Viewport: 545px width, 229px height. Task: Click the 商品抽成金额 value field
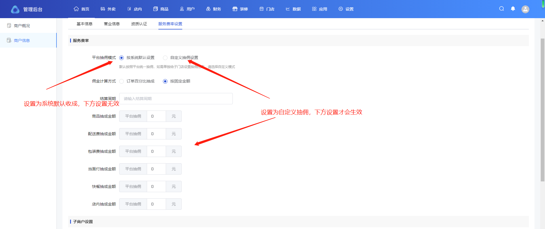click(x=156, y=116)
